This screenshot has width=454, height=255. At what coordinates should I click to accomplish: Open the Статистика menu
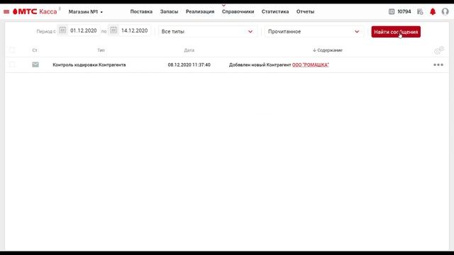coord(275,11)
